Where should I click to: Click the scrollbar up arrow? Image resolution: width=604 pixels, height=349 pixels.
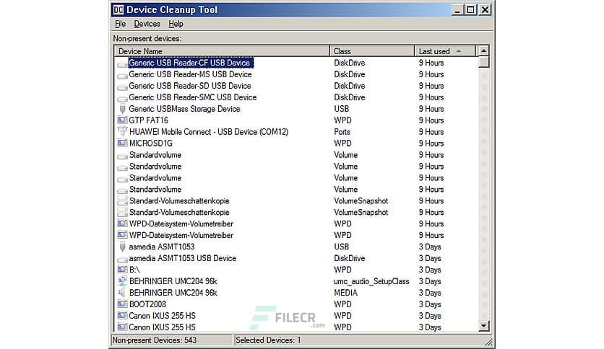pos(483,50)
